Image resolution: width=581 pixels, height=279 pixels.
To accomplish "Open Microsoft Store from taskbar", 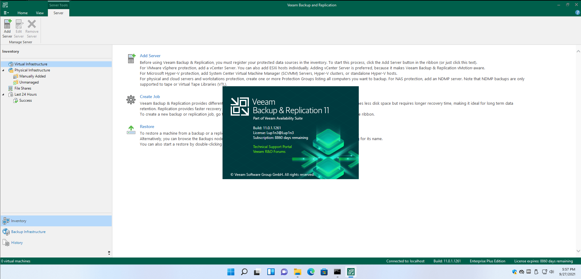I will tap(324, 272).
